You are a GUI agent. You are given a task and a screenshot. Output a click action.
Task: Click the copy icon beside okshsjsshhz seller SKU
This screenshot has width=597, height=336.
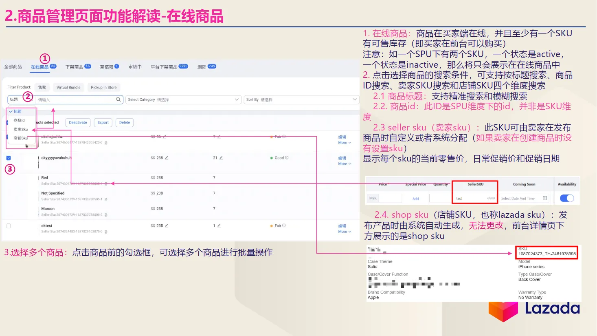pyautogui.click(x=106, y=143)
